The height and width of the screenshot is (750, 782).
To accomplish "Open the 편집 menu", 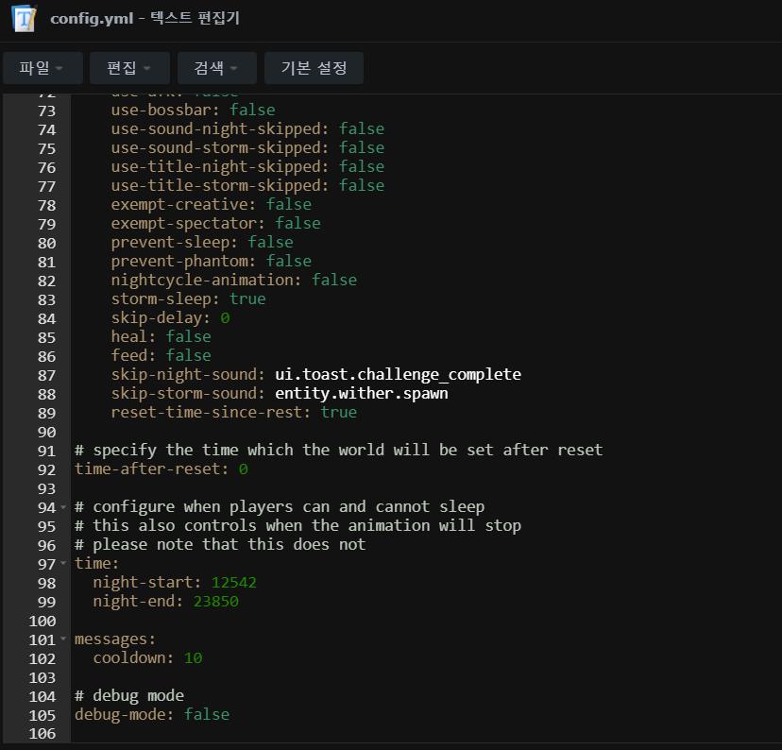I will [129, 68].
